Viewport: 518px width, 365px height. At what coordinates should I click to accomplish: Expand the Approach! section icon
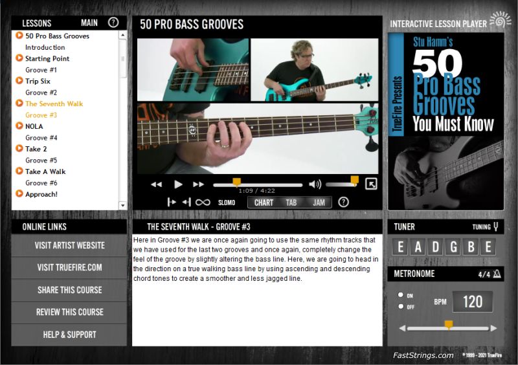19,194
